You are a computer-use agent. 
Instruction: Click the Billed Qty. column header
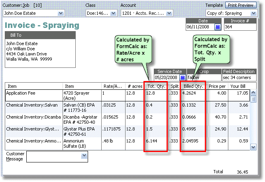coord(193,86)
